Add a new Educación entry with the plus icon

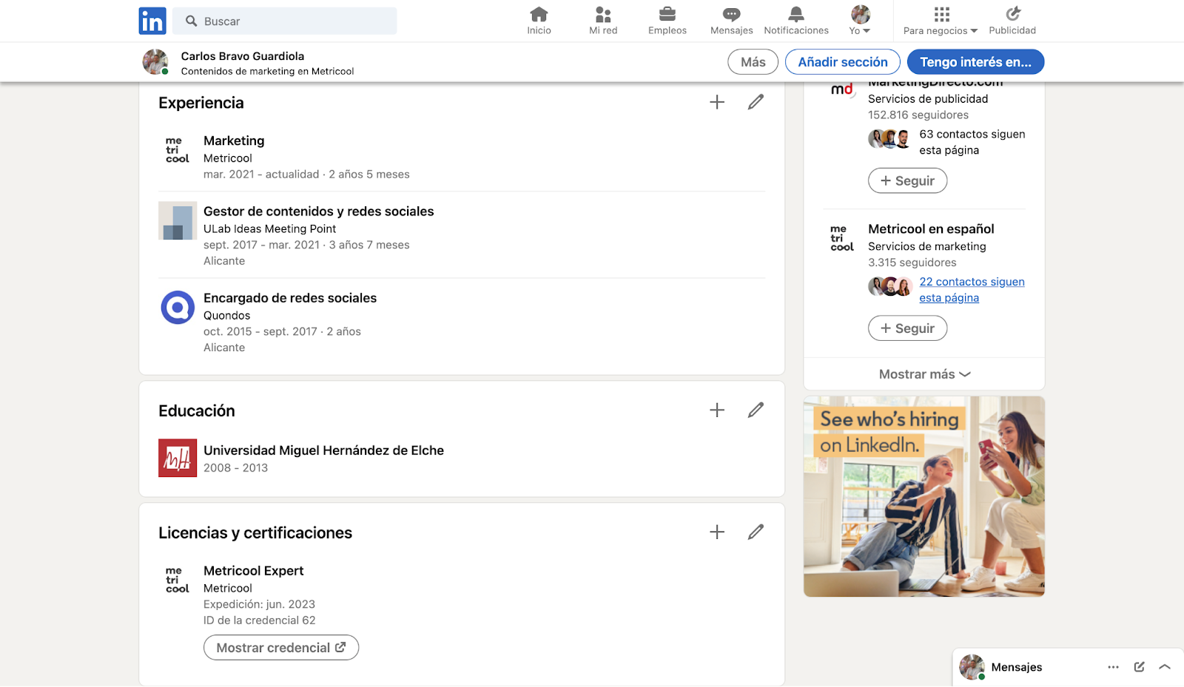point(716,409)
